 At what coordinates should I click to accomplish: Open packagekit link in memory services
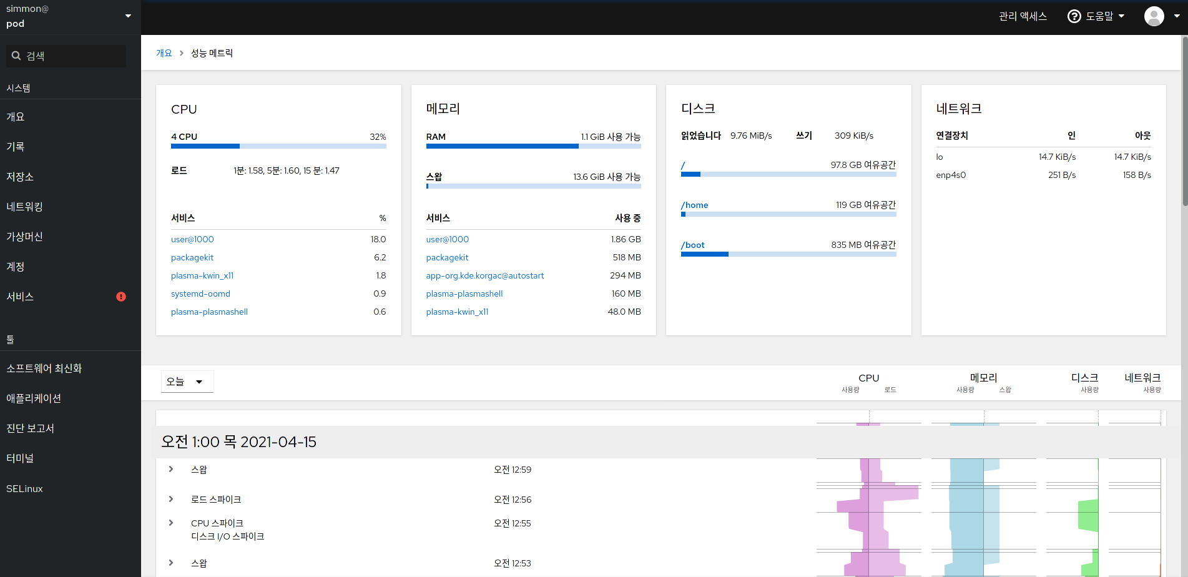tap(447, 257)
